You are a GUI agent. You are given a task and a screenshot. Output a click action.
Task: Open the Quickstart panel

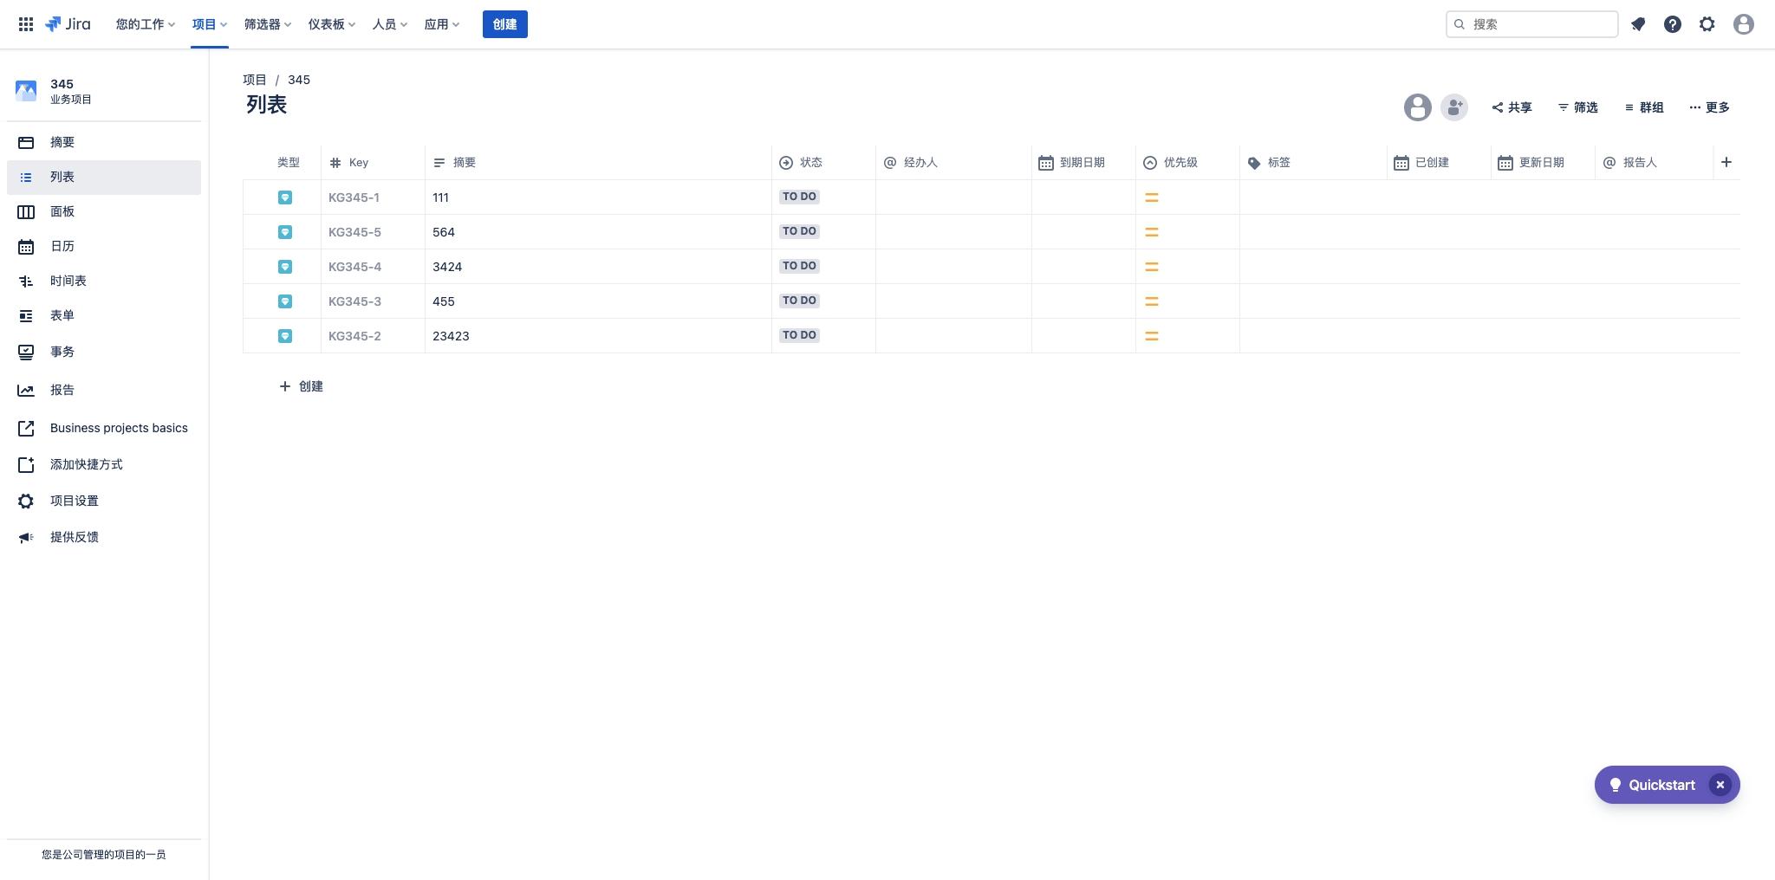pos(1652,785)
